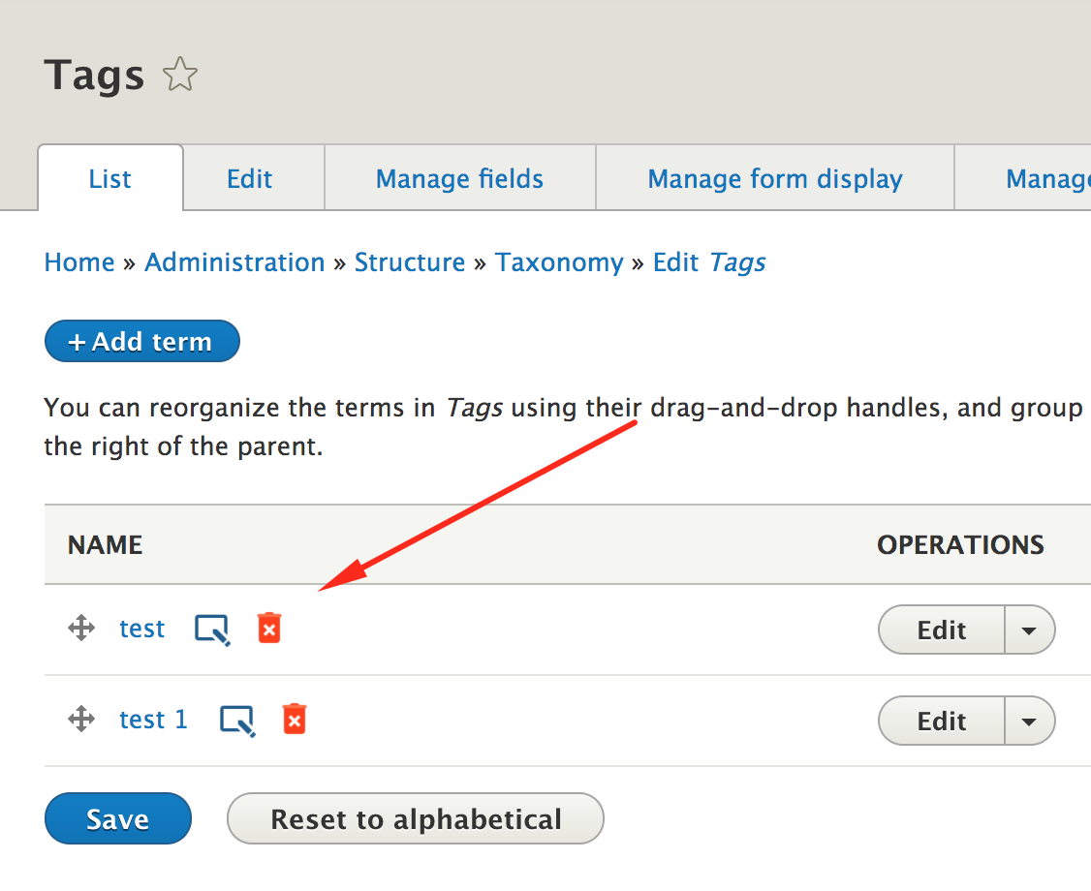This screenshot has width=1091, height=891.
Task: Go to the Manage fields tab
Action: tap(459, 179)
